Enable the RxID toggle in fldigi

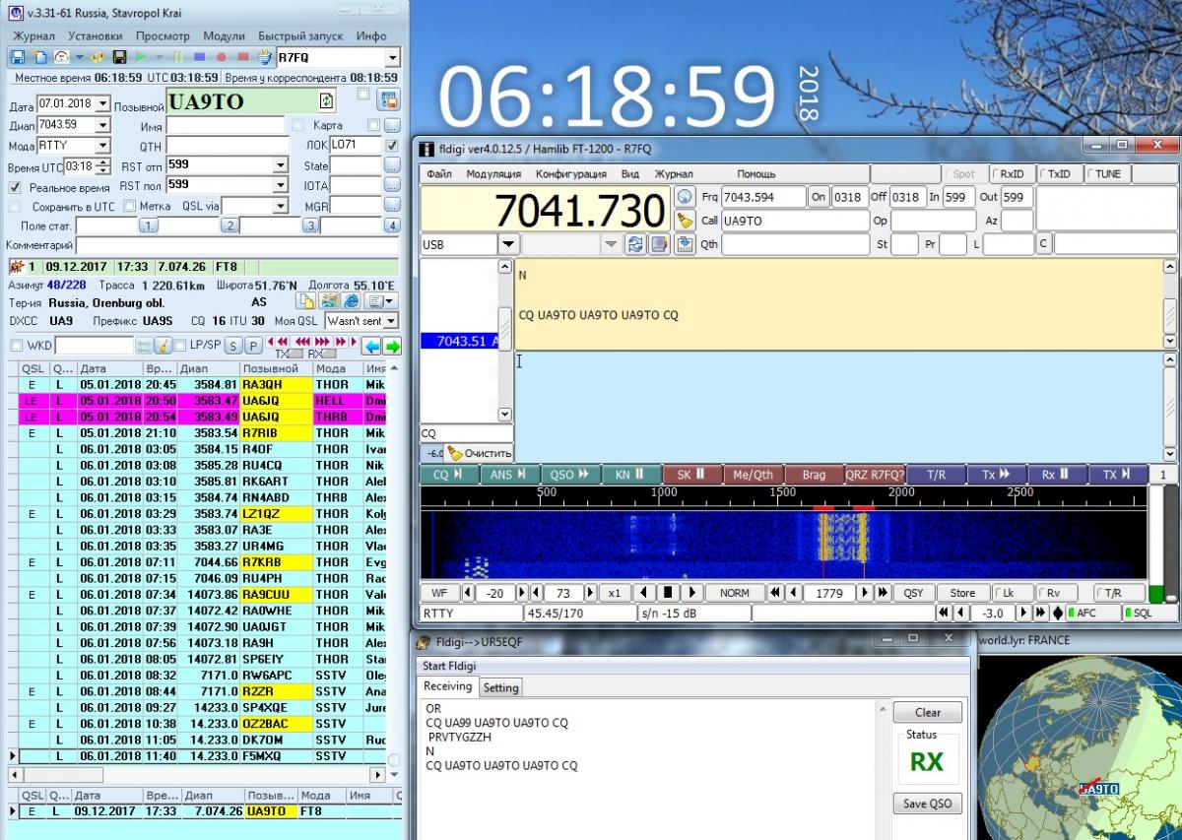click(x=1010, y=173)
